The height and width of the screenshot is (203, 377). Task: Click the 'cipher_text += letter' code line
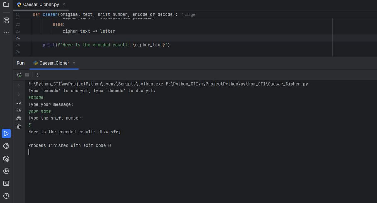pyautogui.click(x=89, y=31)
